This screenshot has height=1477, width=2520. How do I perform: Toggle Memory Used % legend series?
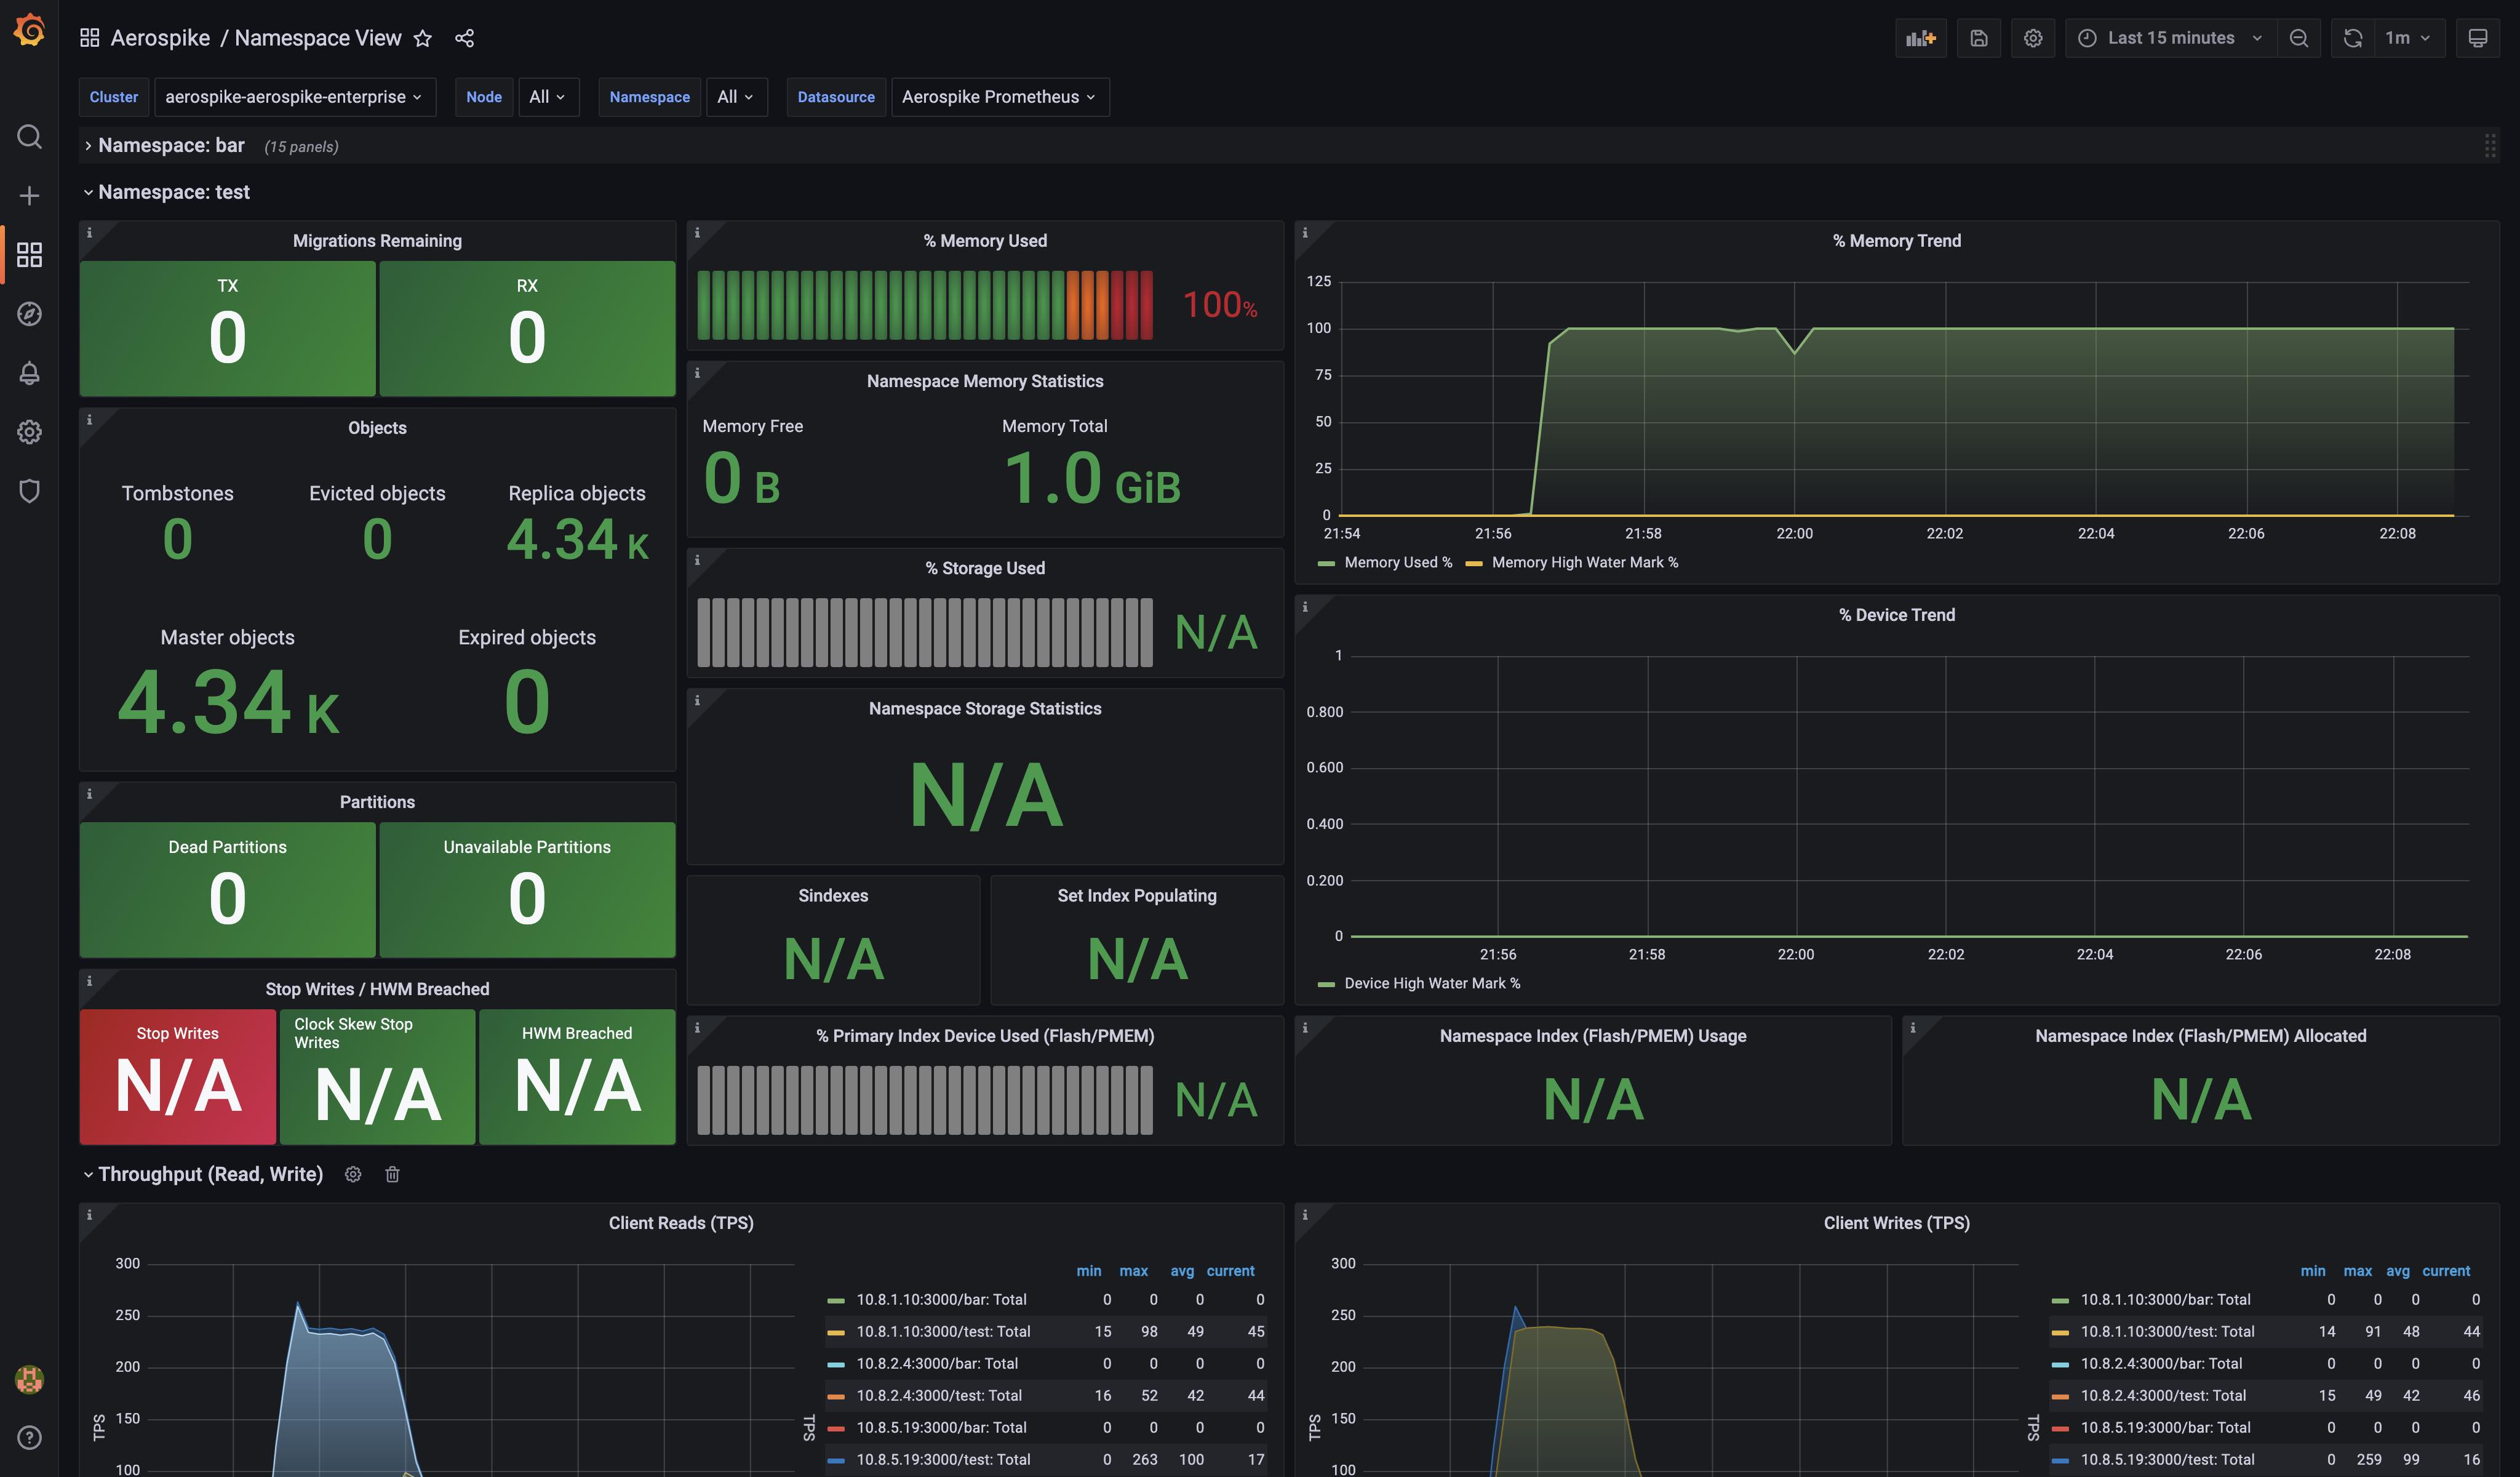tap(1397, 563)
